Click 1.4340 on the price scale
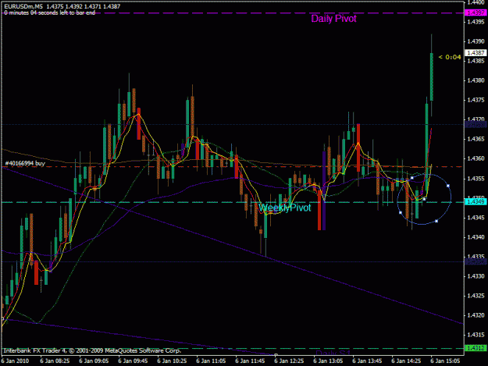 pyautogui.click(x=476, y=237)
